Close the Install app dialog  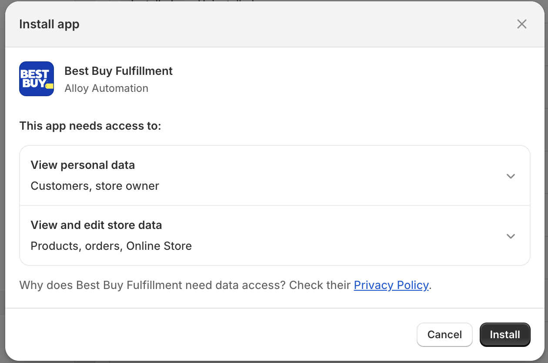point(521,24)
